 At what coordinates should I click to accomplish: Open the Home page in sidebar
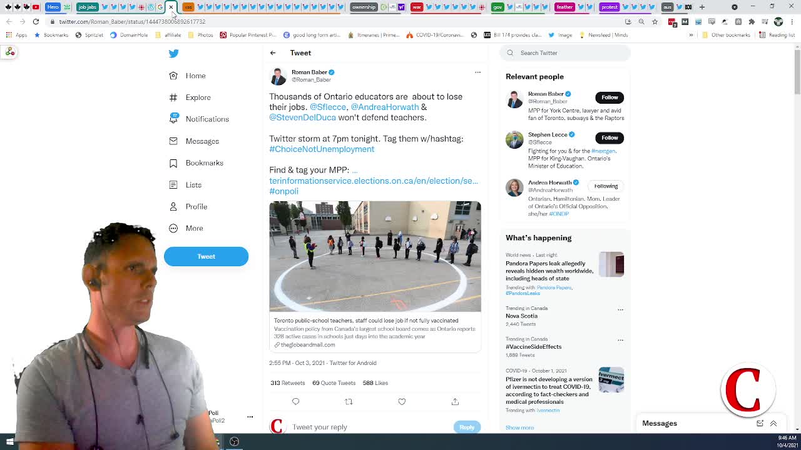click(x=187, y=76)
